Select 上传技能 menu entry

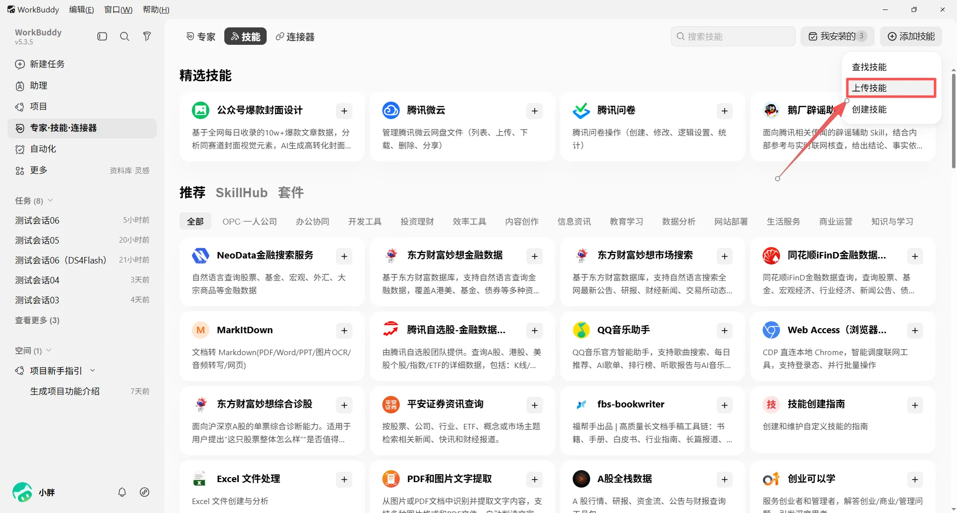click(891, 88)
